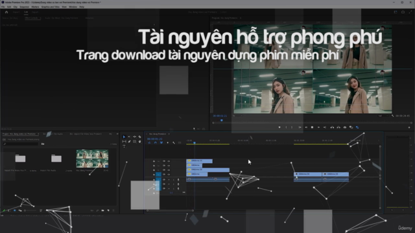Open Workspaces icon at top right

pyautogui.click(x=396, y=12)
